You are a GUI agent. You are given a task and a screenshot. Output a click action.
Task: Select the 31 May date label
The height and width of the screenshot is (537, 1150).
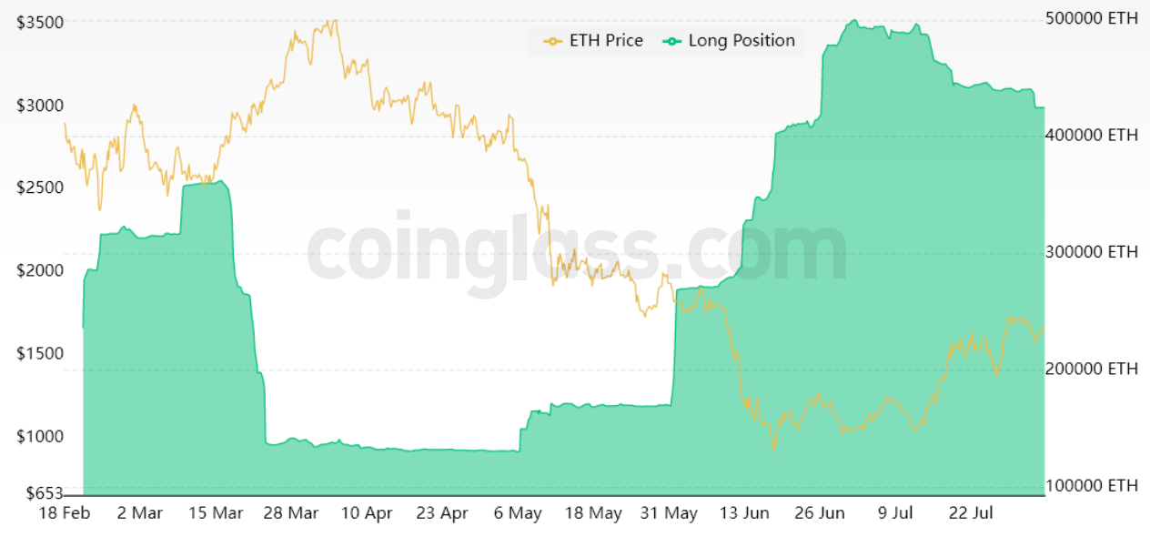tap(669, 513)
